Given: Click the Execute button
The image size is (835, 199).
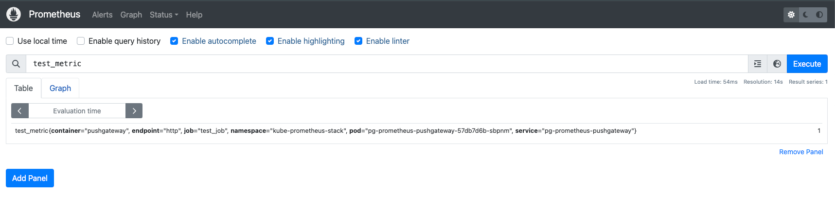Looking at the screenshot, I should [x=807, y=64].
